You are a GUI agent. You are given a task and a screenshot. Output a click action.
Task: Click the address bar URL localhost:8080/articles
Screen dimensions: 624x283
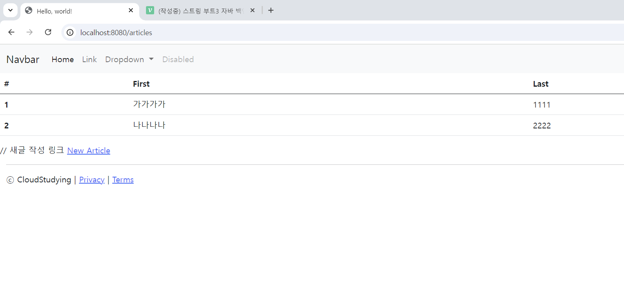click(116, 33)
